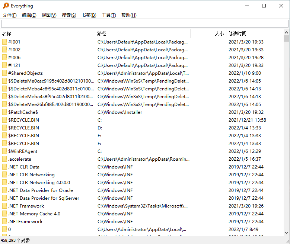Screen dimensions: 290x244
Task: Click the date 2021/3/20 19:32
Action: click(x=246, y=112)
